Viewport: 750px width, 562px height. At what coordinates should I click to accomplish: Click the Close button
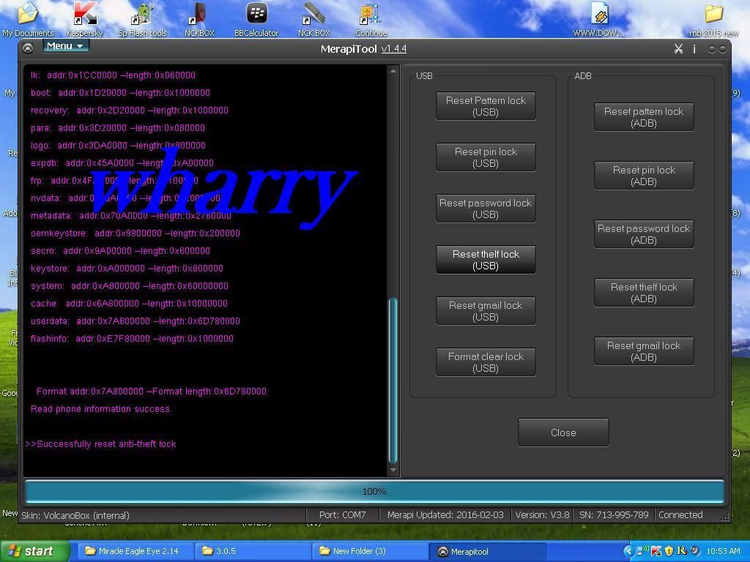562,432
